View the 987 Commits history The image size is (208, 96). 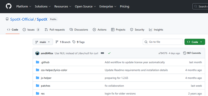point(192,53)
